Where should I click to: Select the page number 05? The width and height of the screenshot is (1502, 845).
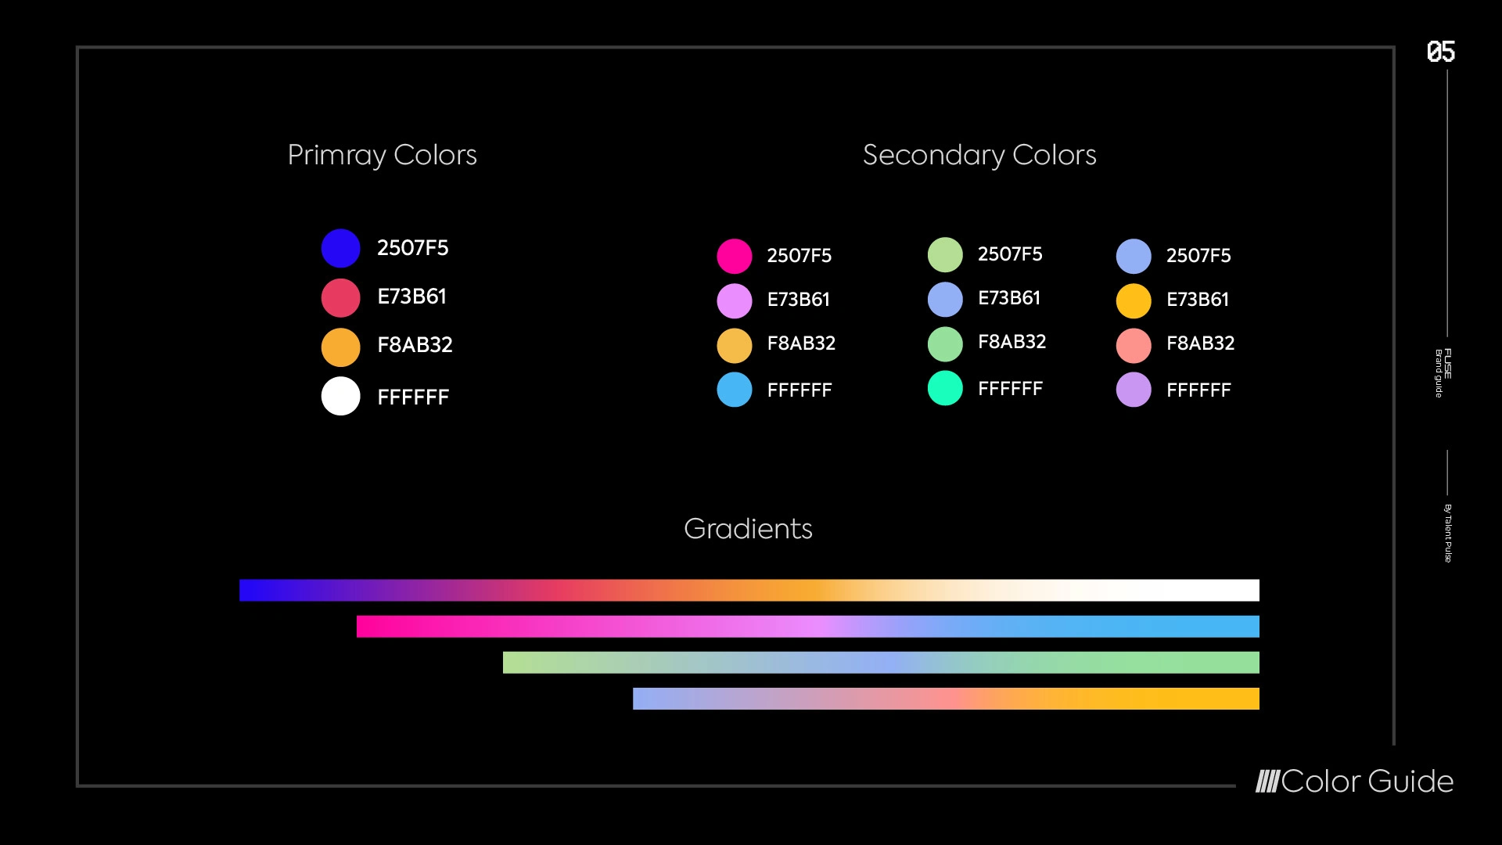click(x=1440, y=52)
